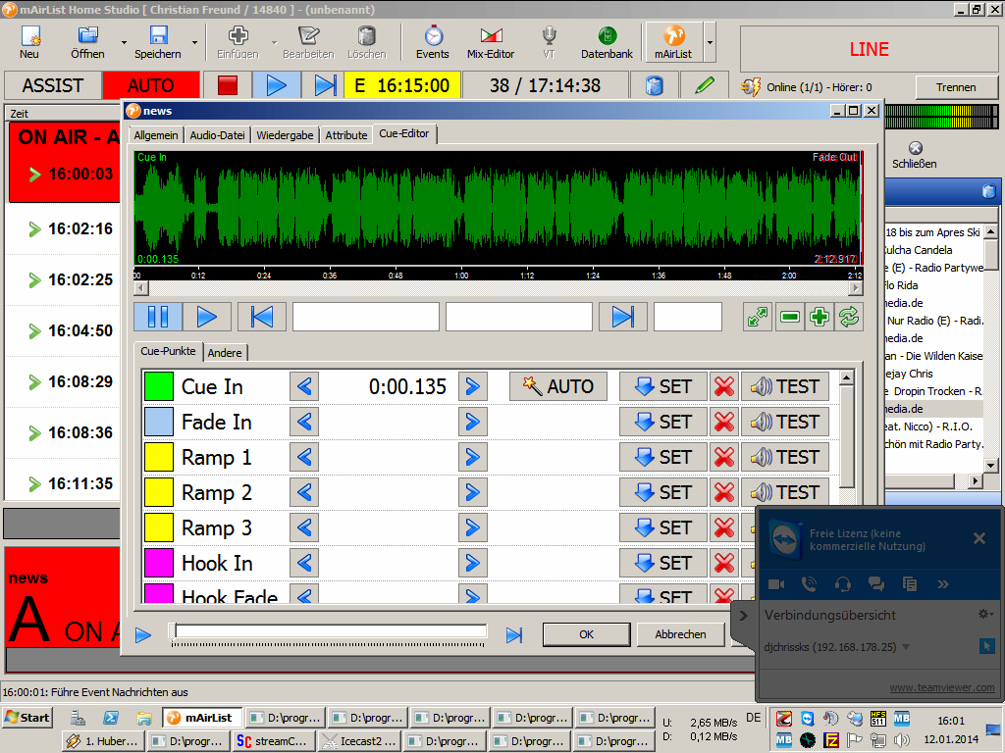Click the magenta Hook In swatch

[158, 563]
